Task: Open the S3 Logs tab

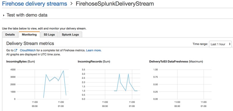Action: (49, 35)
